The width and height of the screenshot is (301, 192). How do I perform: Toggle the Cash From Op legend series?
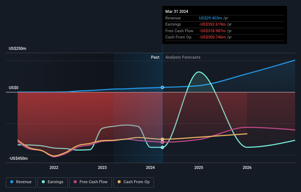click(133, 182)
